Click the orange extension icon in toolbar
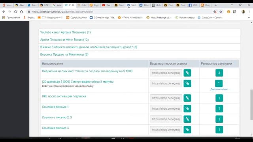This screenshot has width=253, height=142. 228,11
